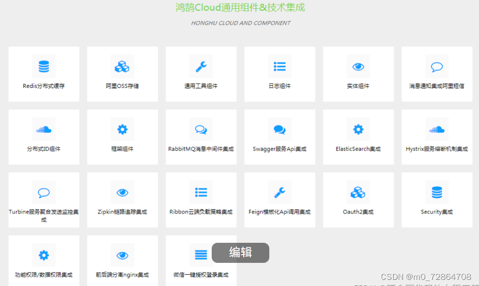
Task: Click the gear icon above 功能权限/数据权限集成
Action: (44, 255)
